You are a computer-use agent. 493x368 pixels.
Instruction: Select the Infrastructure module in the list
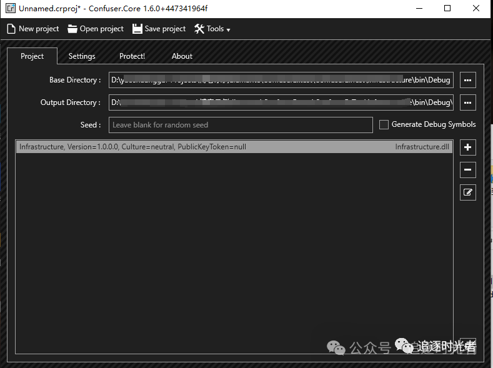[234, 147]
